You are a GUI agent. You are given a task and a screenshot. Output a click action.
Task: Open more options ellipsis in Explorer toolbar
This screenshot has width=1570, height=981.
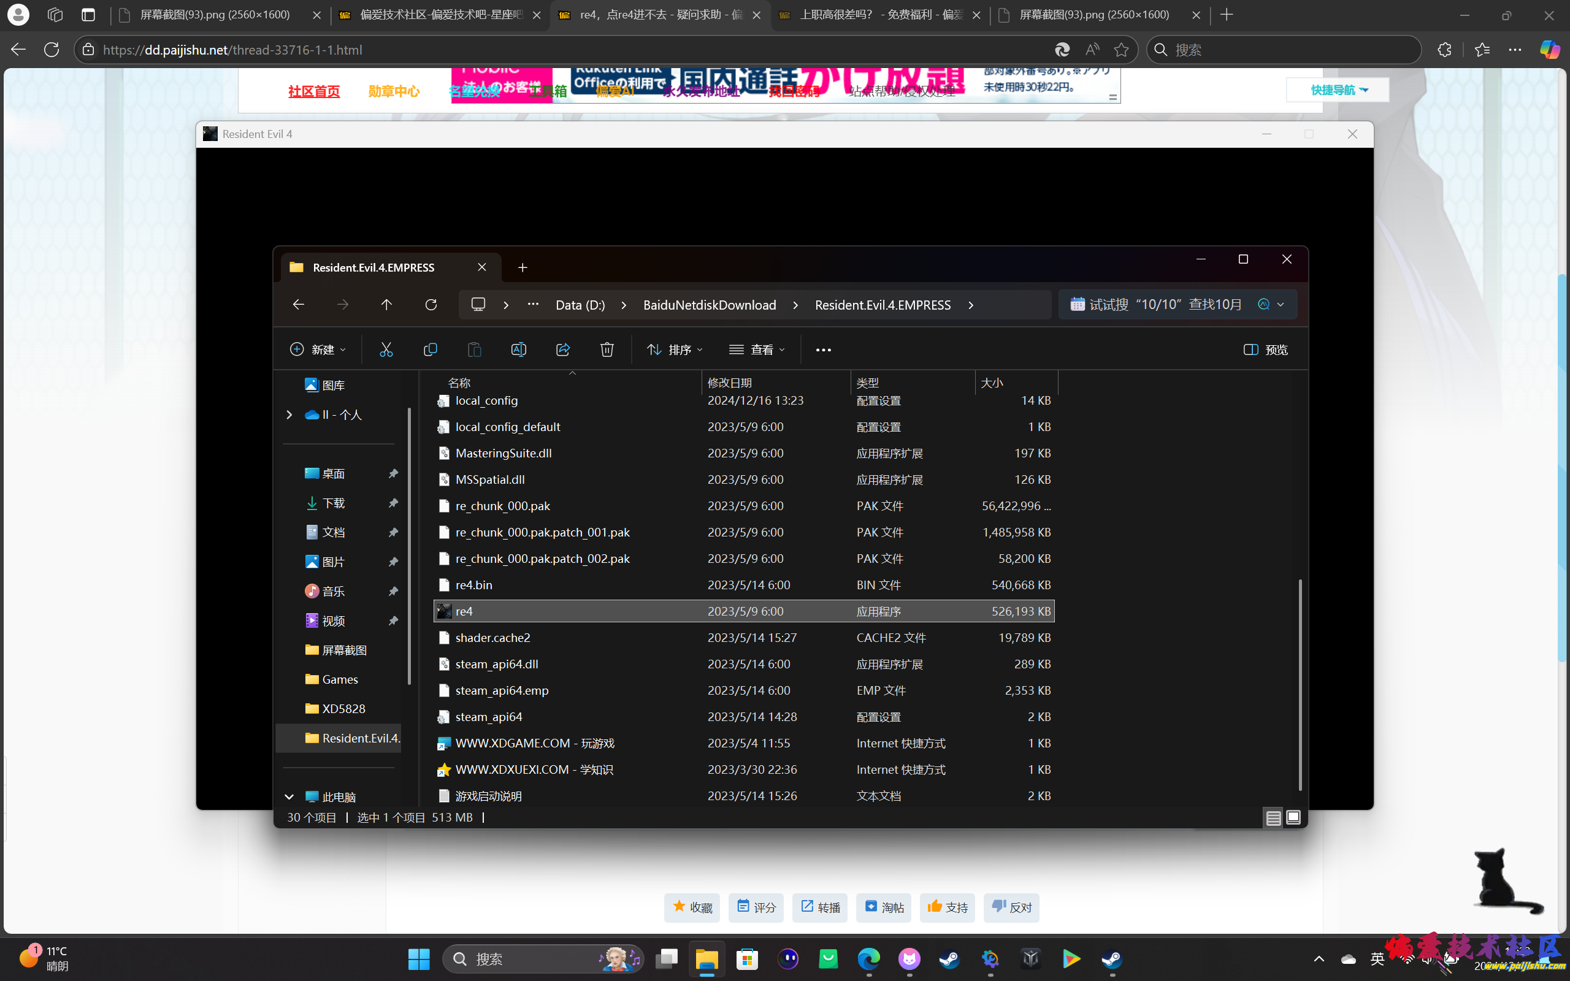(823, 349)
